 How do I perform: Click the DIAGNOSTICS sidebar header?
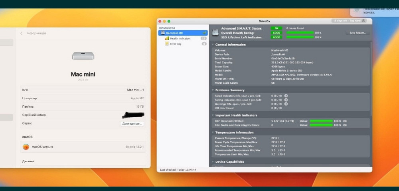[x=167, y=28]
